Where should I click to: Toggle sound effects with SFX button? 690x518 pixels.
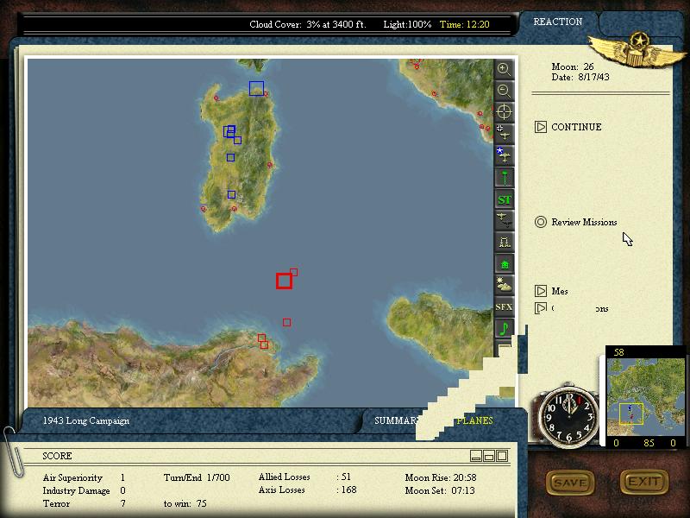point(504,307)
